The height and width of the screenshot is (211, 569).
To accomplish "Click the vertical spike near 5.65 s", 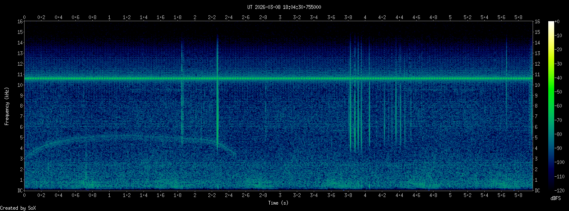I will [x=506, y=85].
